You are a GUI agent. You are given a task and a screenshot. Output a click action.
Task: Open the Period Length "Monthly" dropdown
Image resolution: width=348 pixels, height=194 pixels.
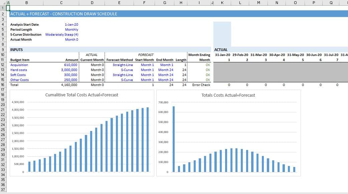[x=72, y=29]
